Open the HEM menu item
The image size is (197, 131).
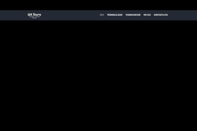coord(102,15)
